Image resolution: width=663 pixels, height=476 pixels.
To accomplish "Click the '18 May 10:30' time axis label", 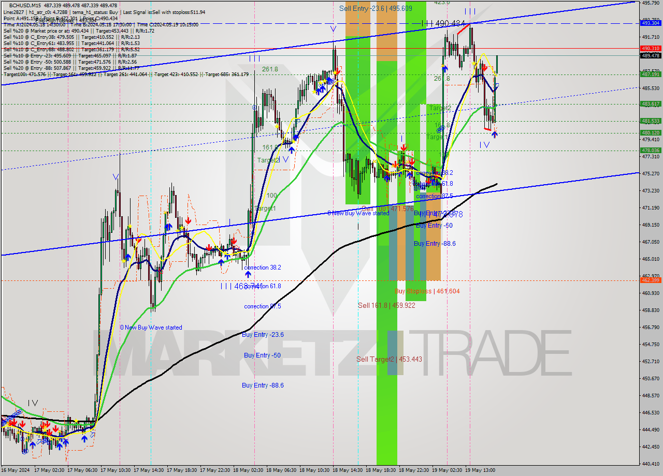I will click(315, 470).
